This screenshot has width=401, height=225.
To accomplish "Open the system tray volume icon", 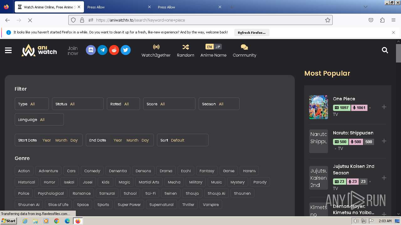I will point(356,221).
